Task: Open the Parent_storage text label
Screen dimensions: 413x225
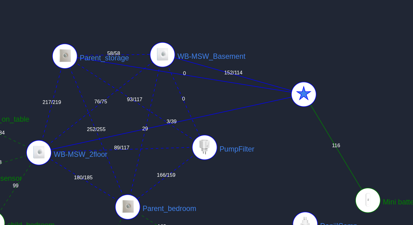Action: point(104,58)
